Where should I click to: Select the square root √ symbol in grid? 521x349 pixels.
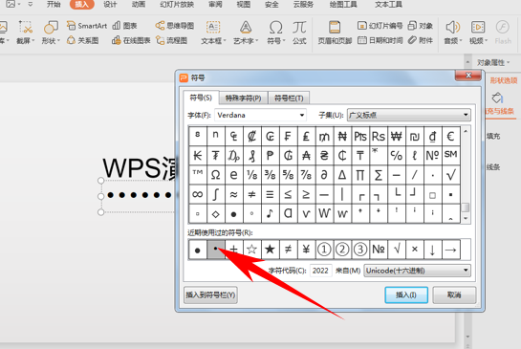(451, 175)
